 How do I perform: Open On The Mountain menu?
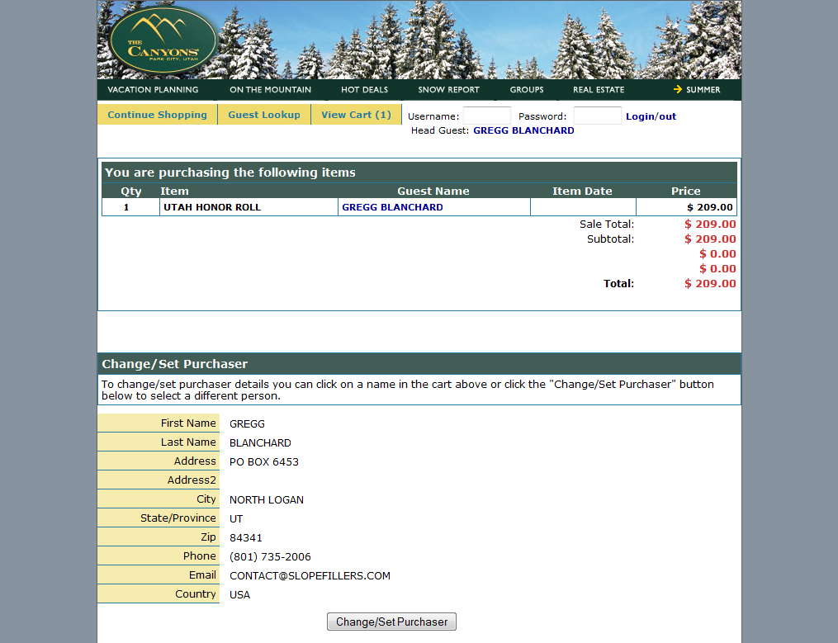[x=270, y=89]
